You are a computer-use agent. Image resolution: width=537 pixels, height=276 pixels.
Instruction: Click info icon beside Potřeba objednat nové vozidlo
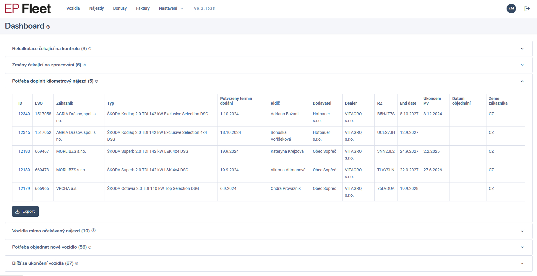point(90,247)
